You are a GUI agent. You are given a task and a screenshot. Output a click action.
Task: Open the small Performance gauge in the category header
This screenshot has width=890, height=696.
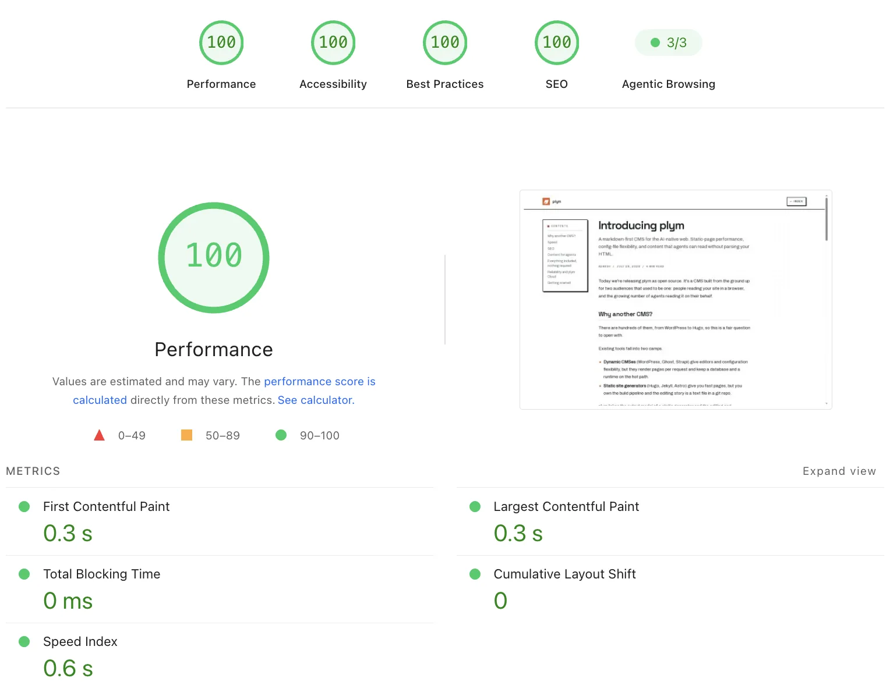tap(221, 42)
